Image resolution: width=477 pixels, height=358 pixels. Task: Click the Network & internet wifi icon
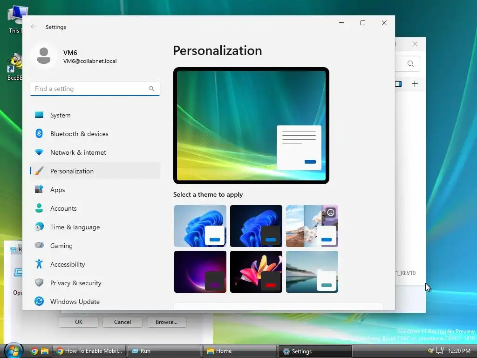[39, 152]
